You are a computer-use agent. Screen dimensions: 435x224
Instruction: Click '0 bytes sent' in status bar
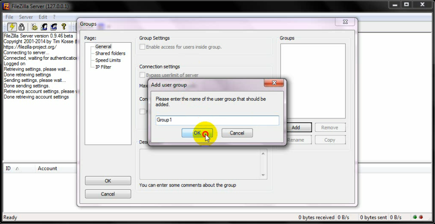373,217
